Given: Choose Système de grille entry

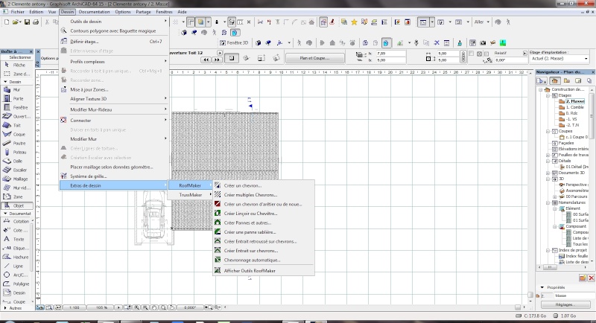Looking at the screenshot, I should point(113,176).
